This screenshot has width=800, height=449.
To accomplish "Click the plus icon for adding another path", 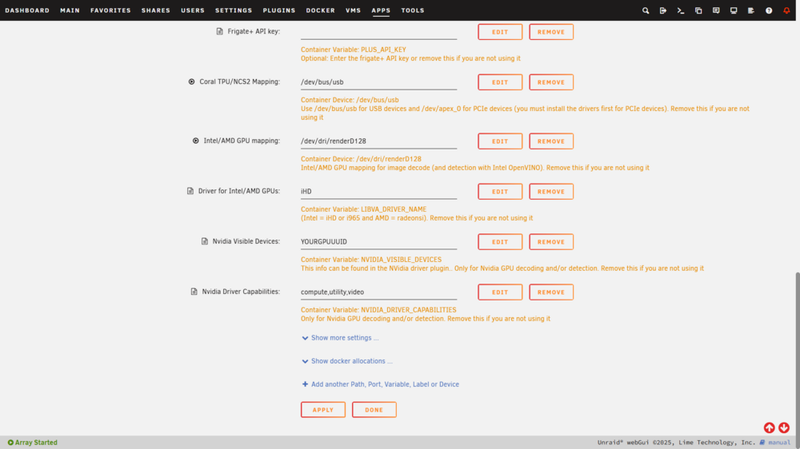I will 305,384.
